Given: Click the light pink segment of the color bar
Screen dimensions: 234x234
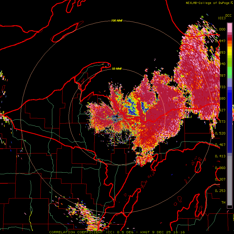Looking at the screenshot, I should point(230,28).
